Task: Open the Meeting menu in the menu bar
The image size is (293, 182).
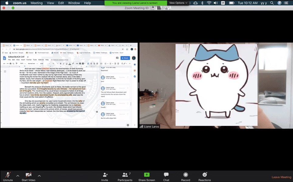Action: coord(36,3)
